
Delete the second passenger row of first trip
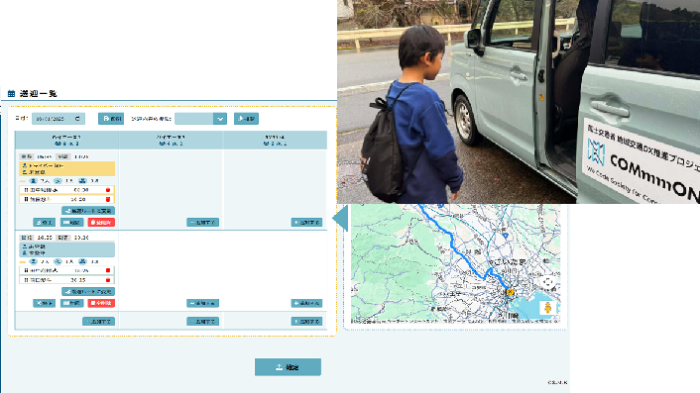[x=108, y=199]
